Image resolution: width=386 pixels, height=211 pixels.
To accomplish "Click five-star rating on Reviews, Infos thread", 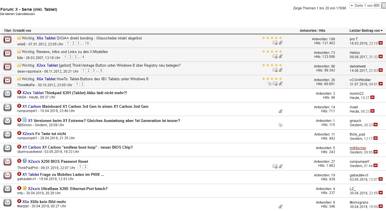I will pyautogui.click(x=272, y=51).
